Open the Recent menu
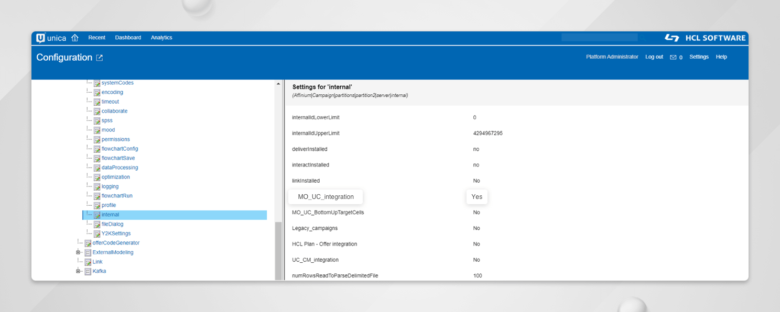This screenshot has height=312, width=780. pos(96,38)
